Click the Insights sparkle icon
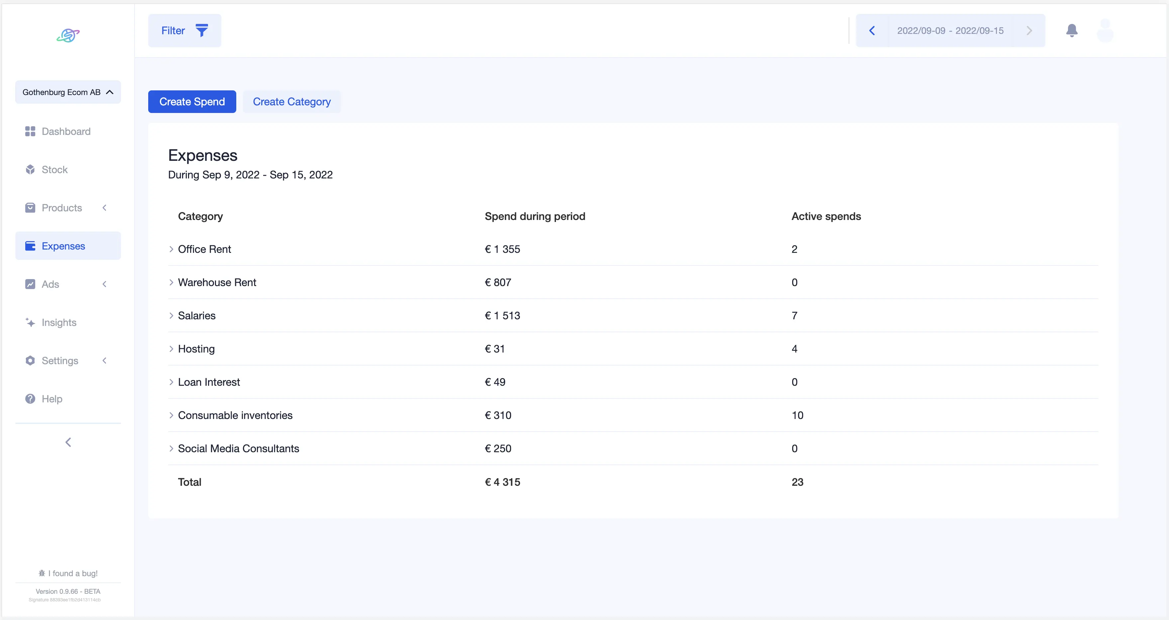Viewport: 1169px width, 620px height. [30, 322]
